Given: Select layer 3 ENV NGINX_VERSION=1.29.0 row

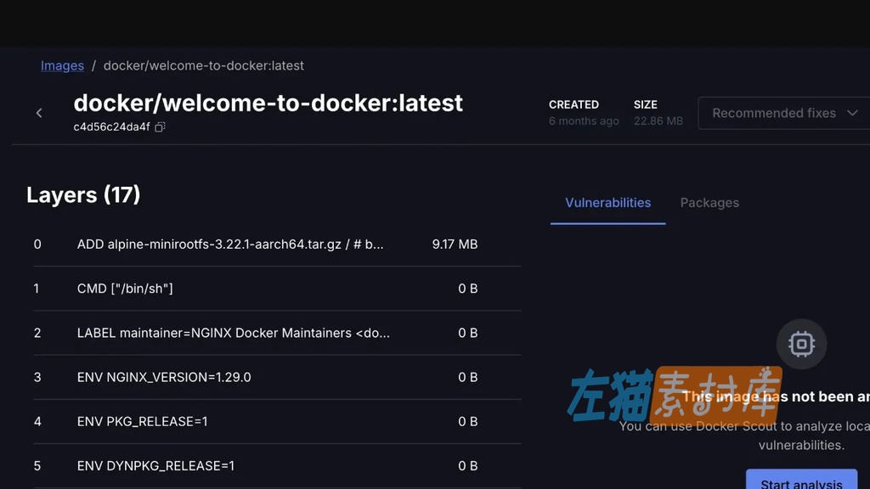Looking at the screenshot, I should click(x=277, y=378).
